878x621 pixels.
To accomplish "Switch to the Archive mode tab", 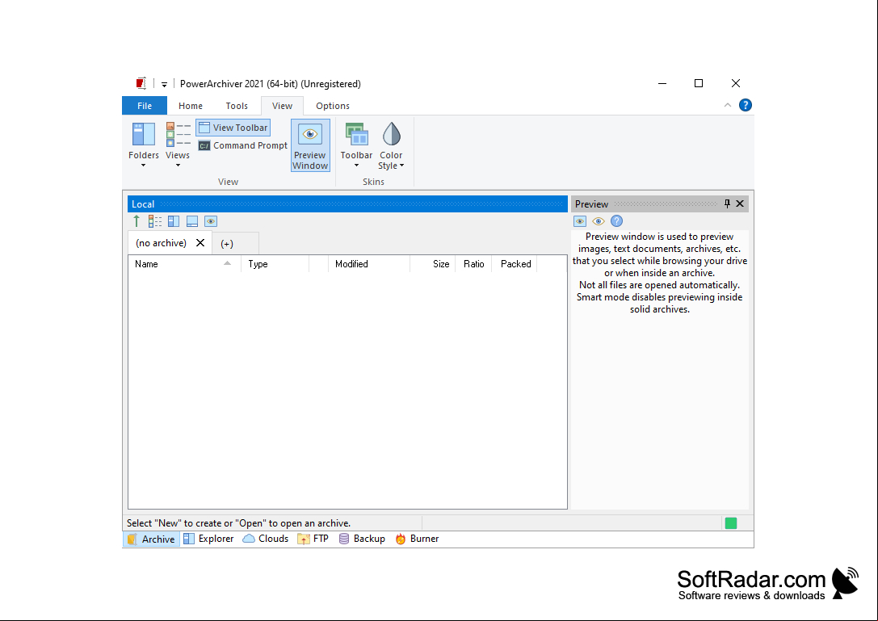I will (151, 539).
